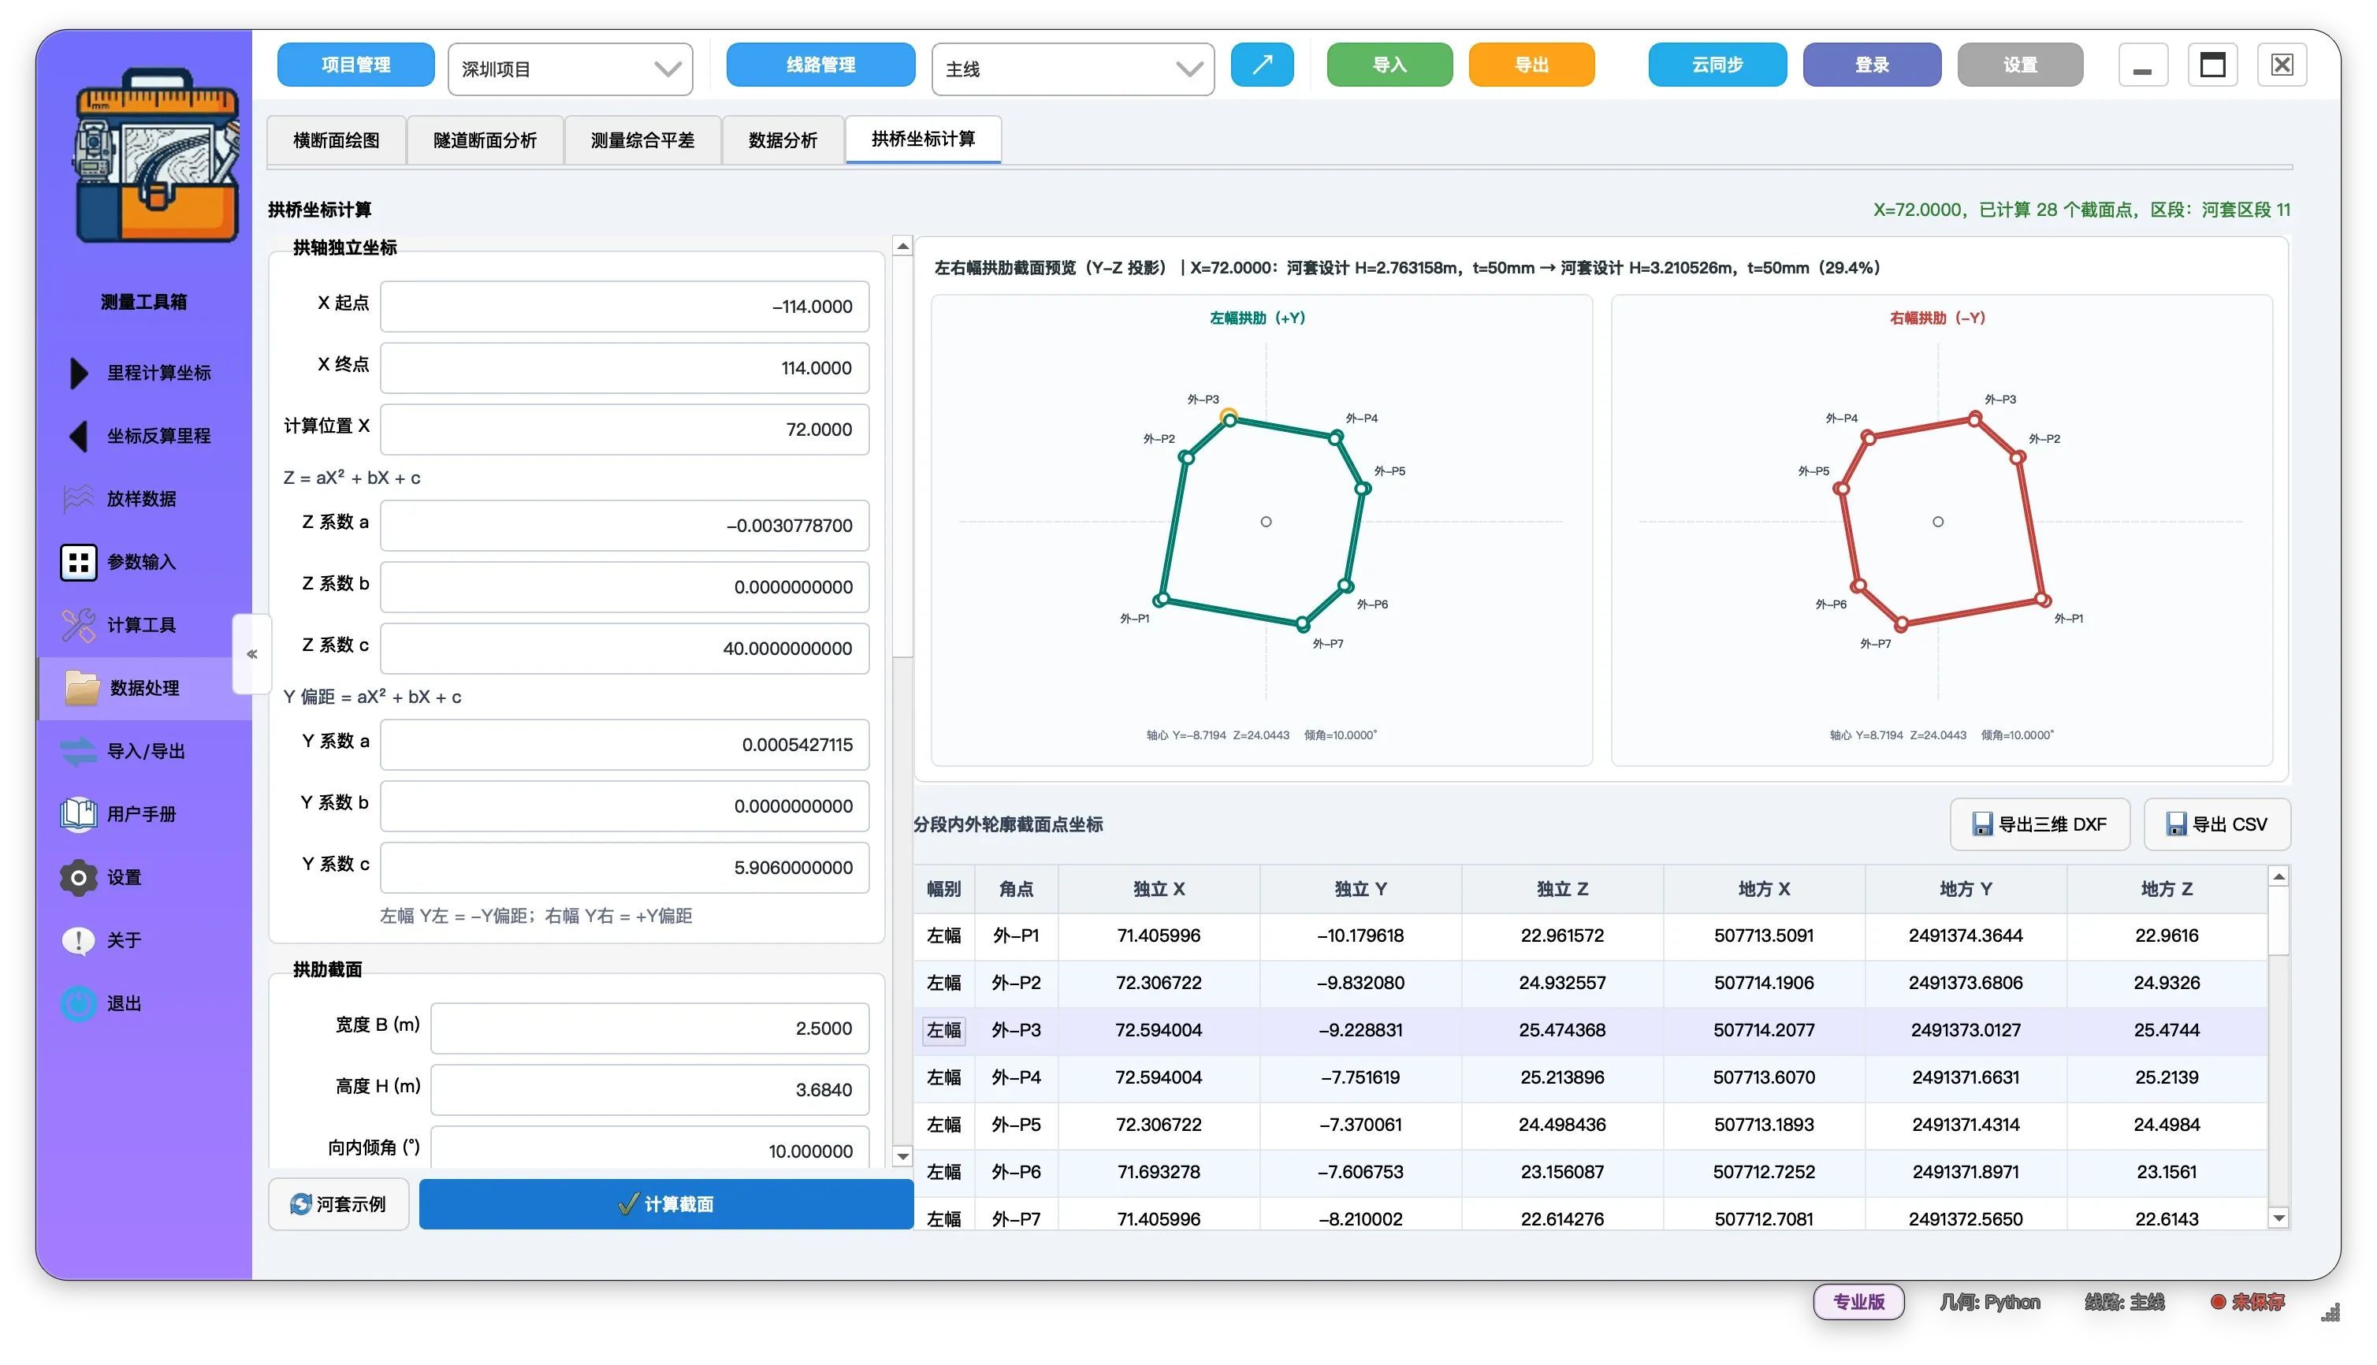
Task: Click the form panel scroll-up arrow
Action: click(902, 247)
